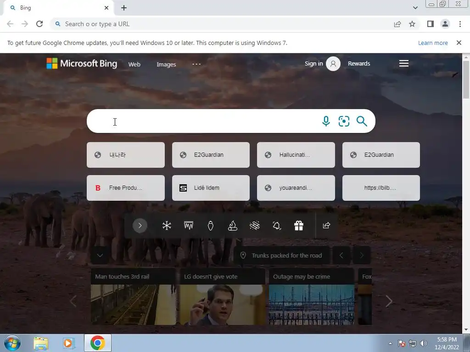Open the tab search dropdown arrow
470x352 pixels.
click(x=415, y=8)
